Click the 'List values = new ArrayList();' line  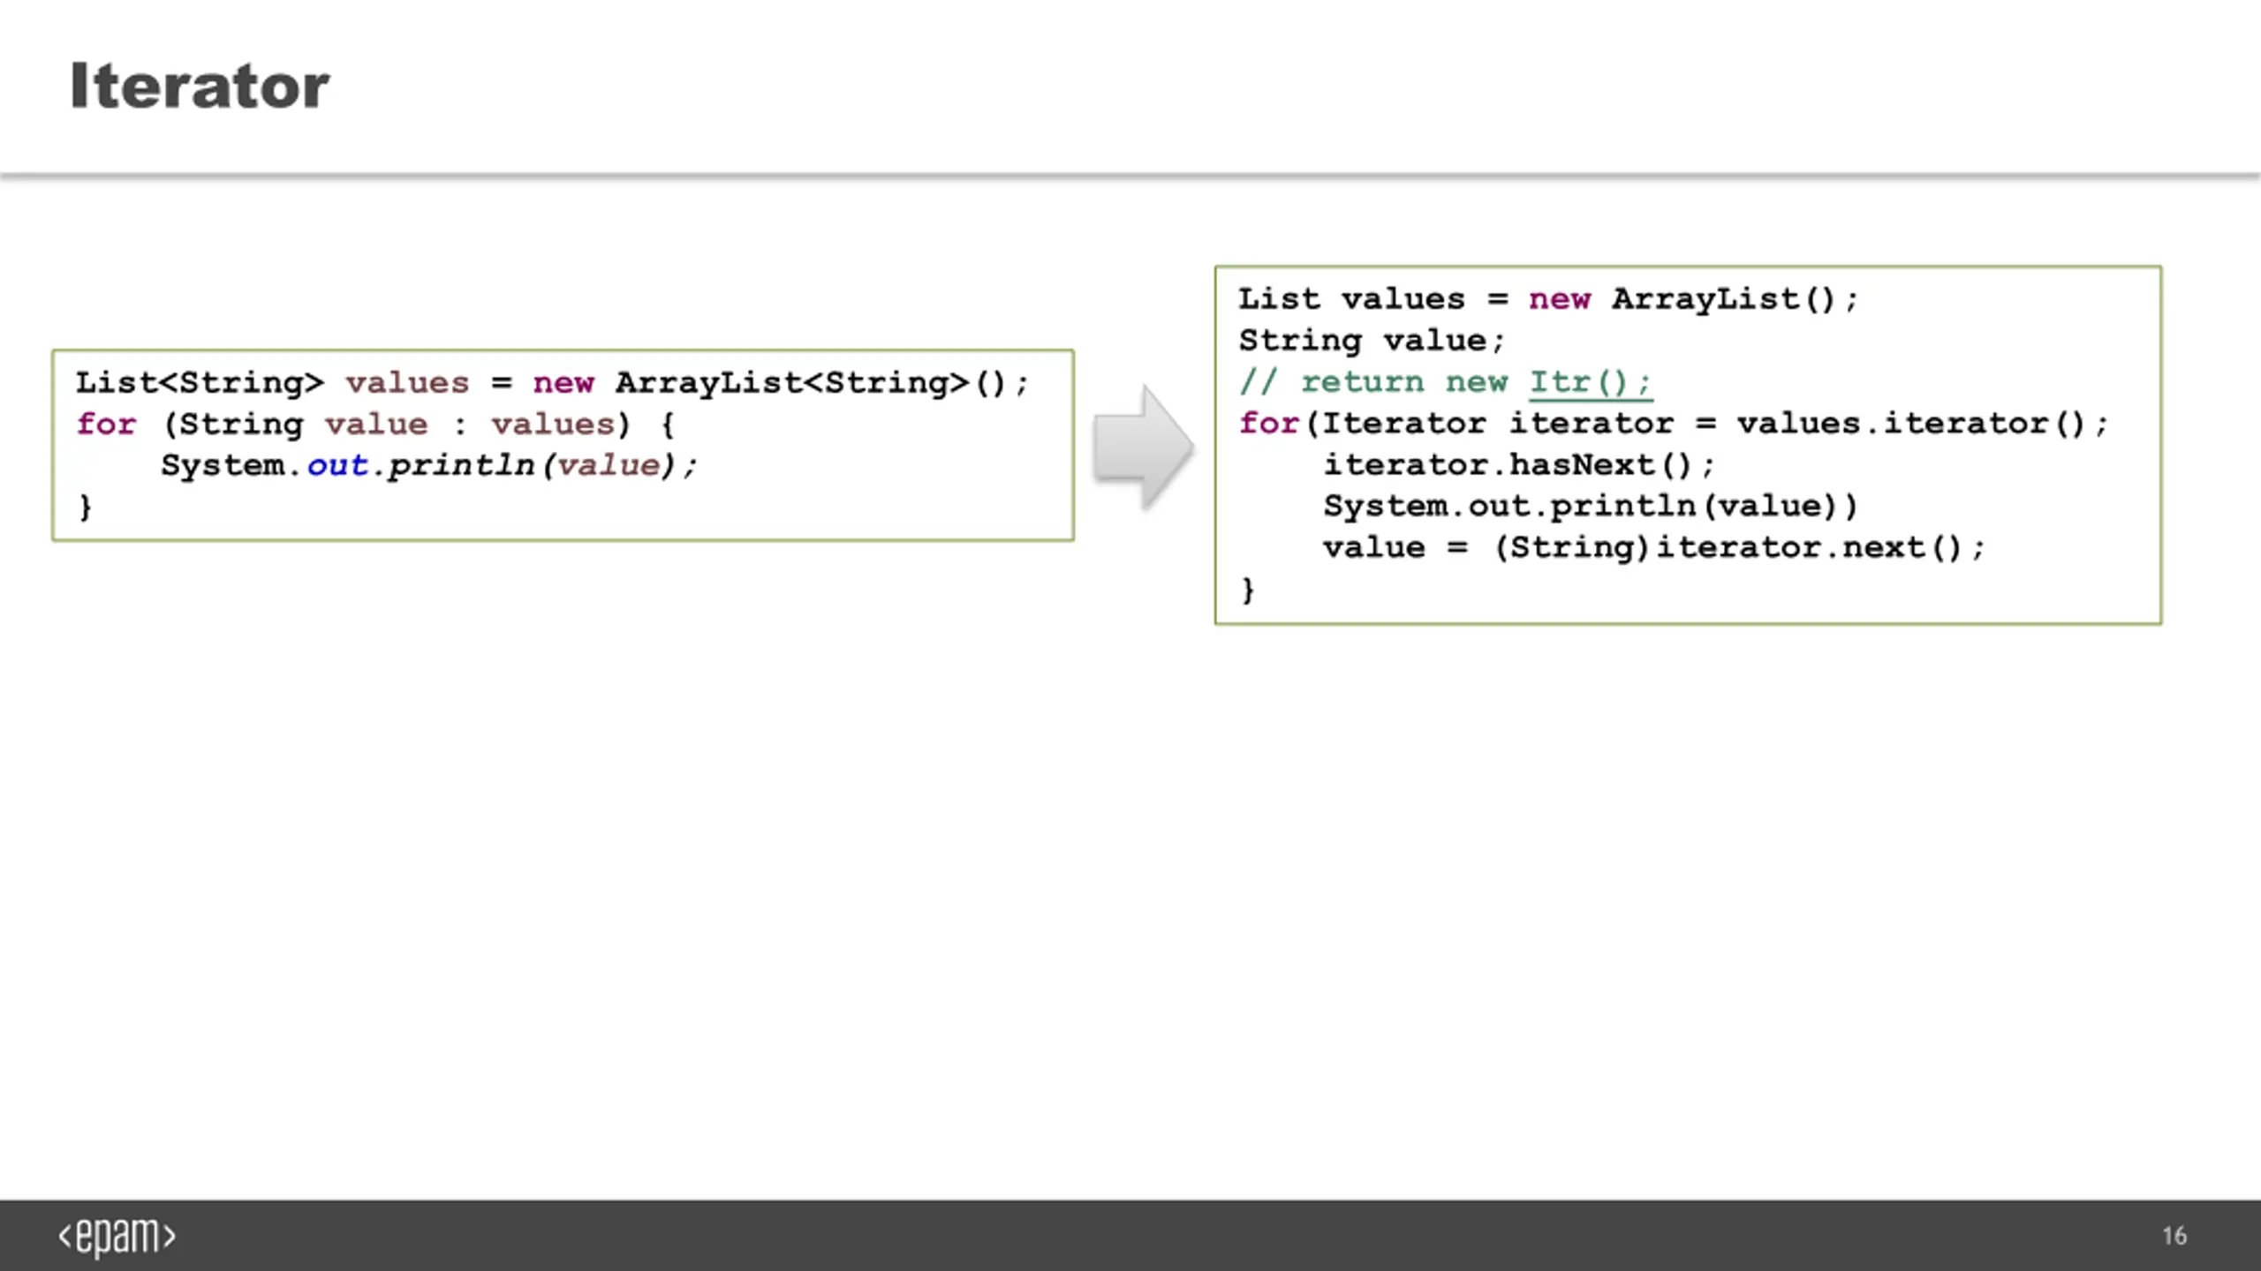tap(1548, 299)
